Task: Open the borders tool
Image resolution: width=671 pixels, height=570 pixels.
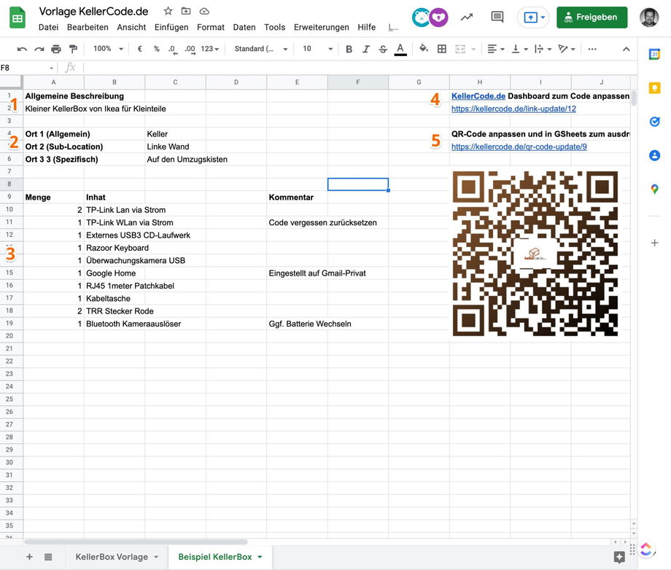Action: (x=441, y=49)
